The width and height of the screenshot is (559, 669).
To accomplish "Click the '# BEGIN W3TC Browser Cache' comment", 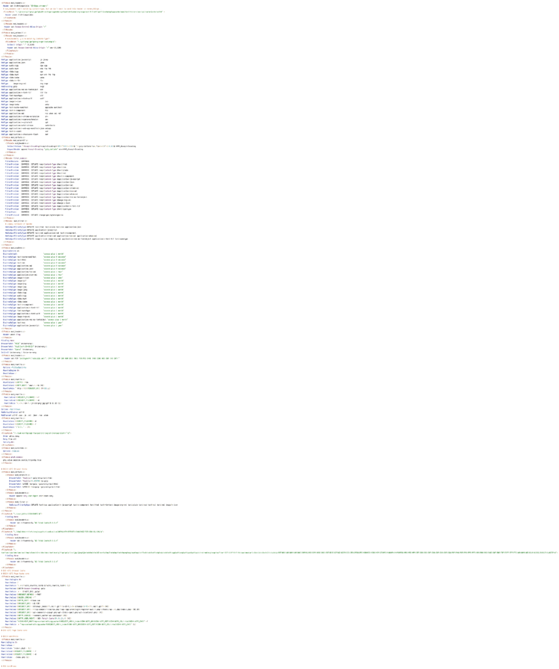I will tap(14, 469).
